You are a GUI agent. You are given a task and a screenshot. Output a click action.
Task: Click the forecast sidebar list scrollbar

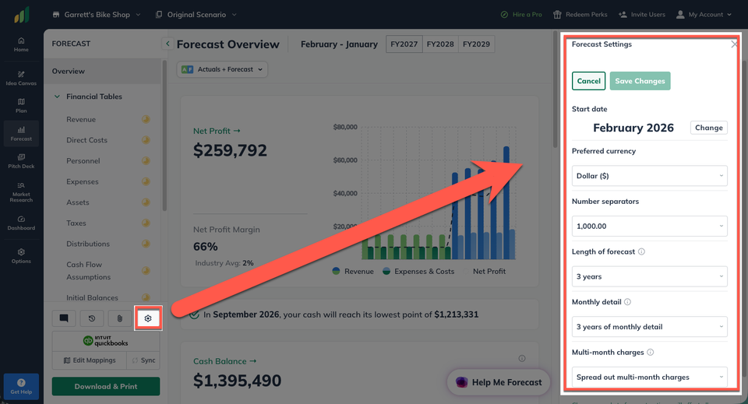[164, 135]
